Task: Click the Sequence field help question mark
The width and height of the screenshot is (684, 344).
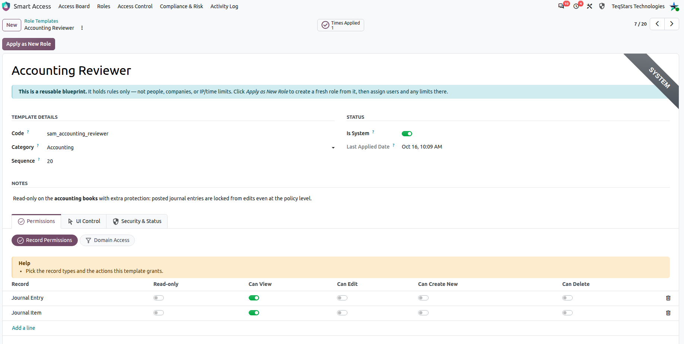Action: click(x=39, y=159)
